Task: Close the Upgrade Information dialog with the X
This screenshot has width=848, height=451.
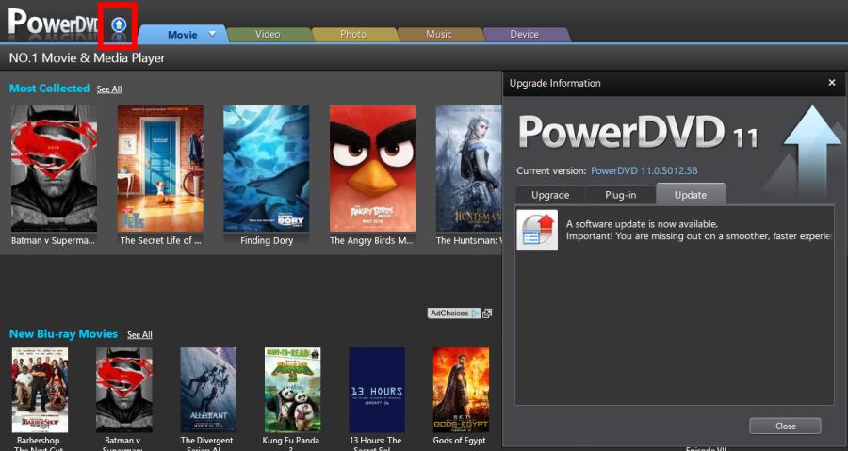Action: tap(831, 83)
